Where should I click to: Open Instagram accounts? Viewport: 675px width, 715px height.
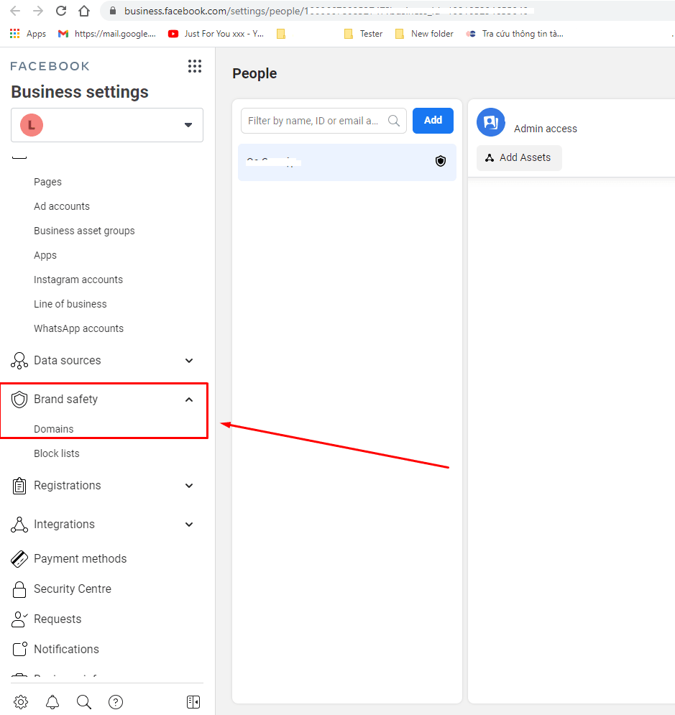(78, 280)
